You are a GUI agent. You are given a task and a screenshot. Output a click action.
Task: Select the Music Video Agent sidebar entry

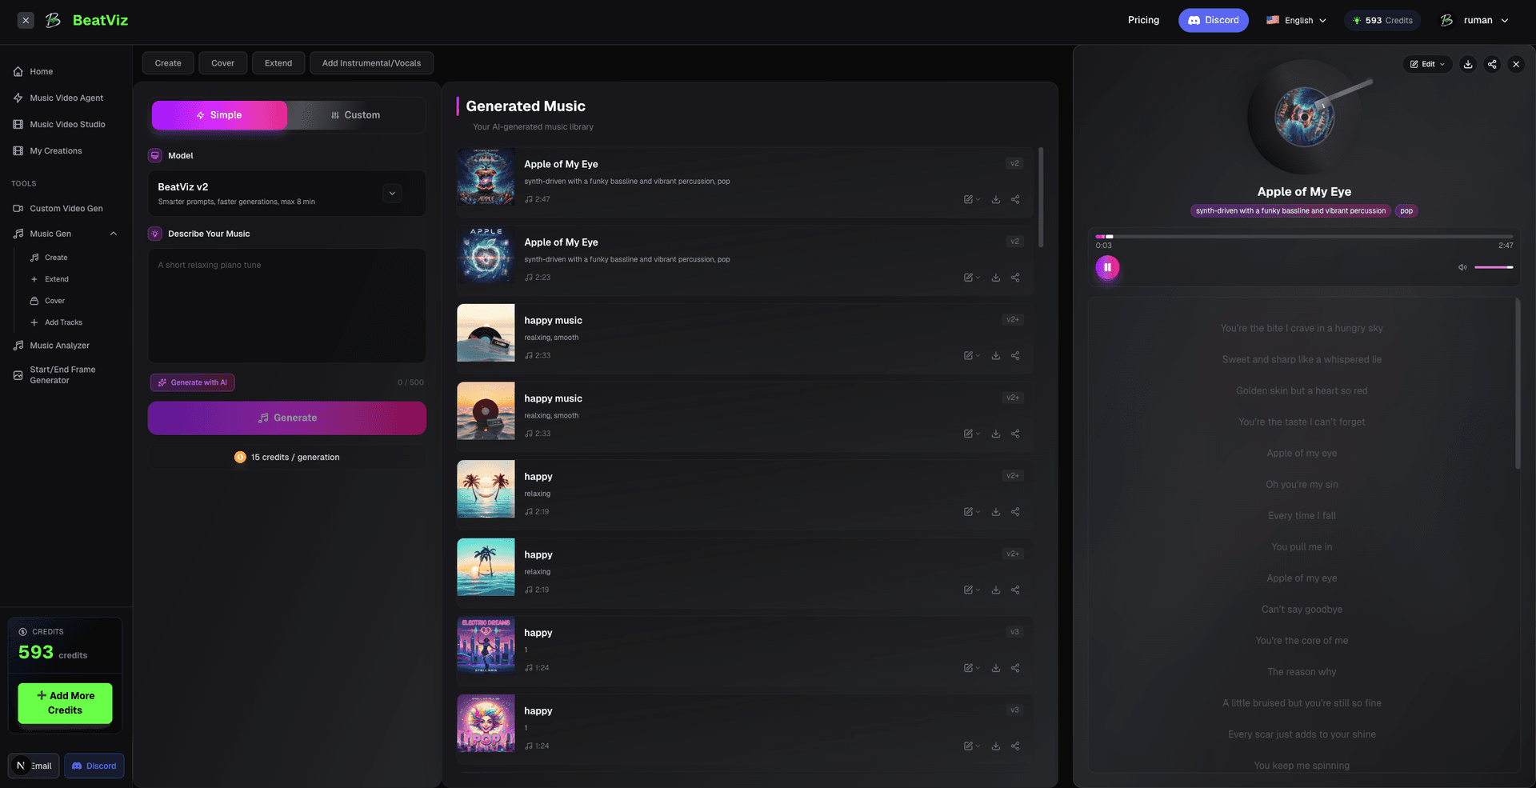(66, 98)
